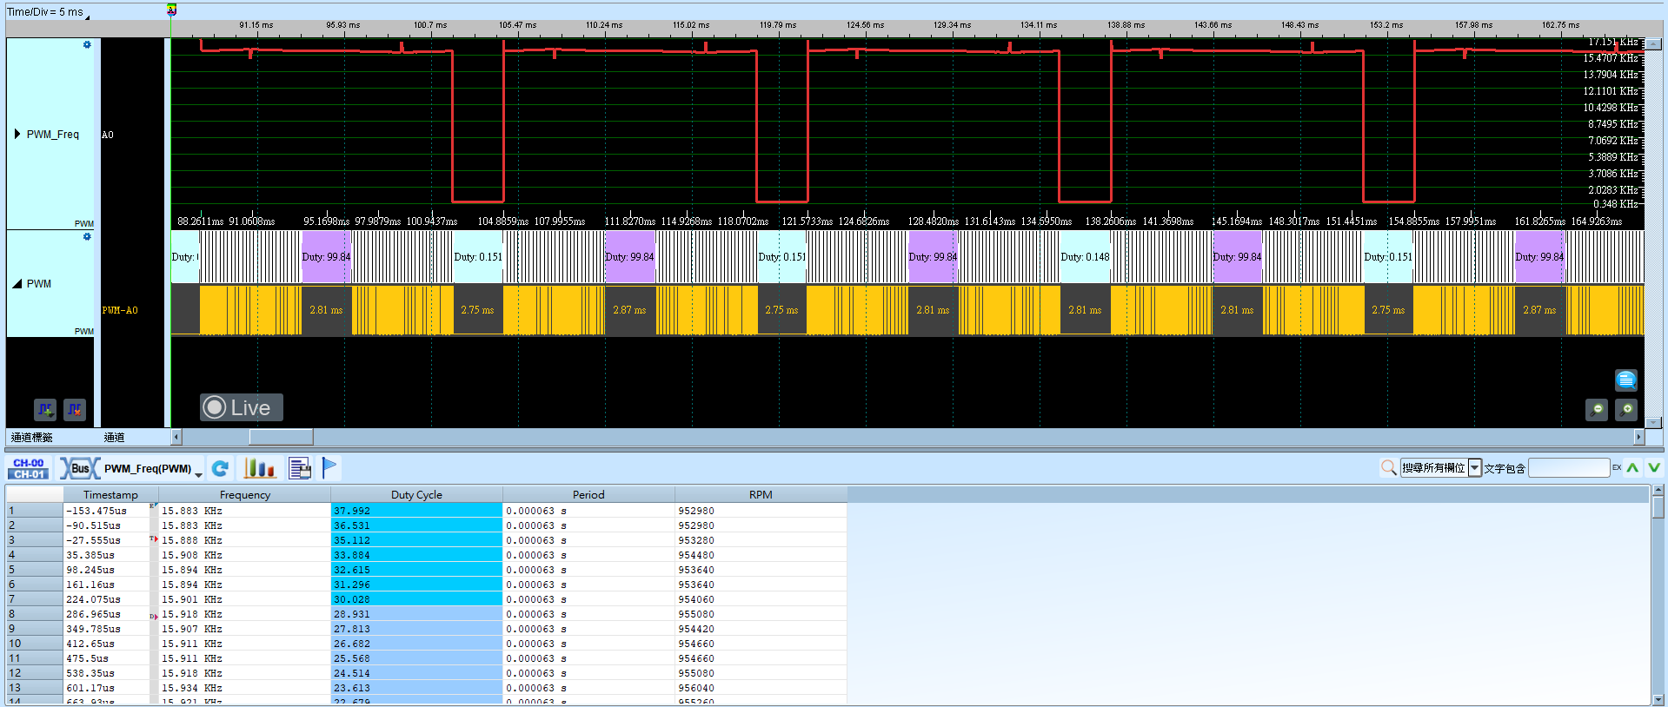Save the report table to file
This screenshot has width=1668, height=707.
[300, 469]
